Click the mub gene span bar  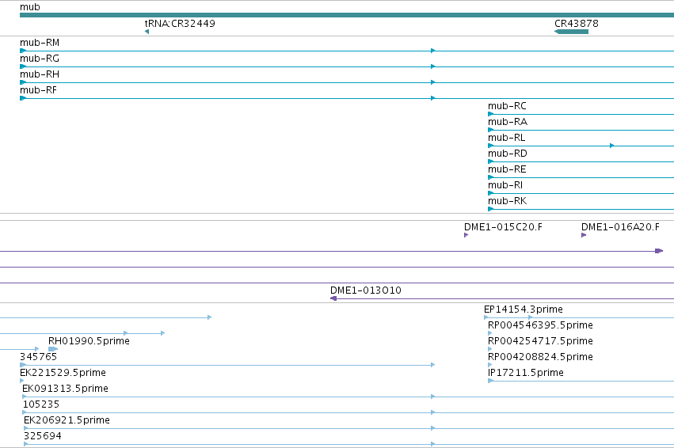point(347,16)
